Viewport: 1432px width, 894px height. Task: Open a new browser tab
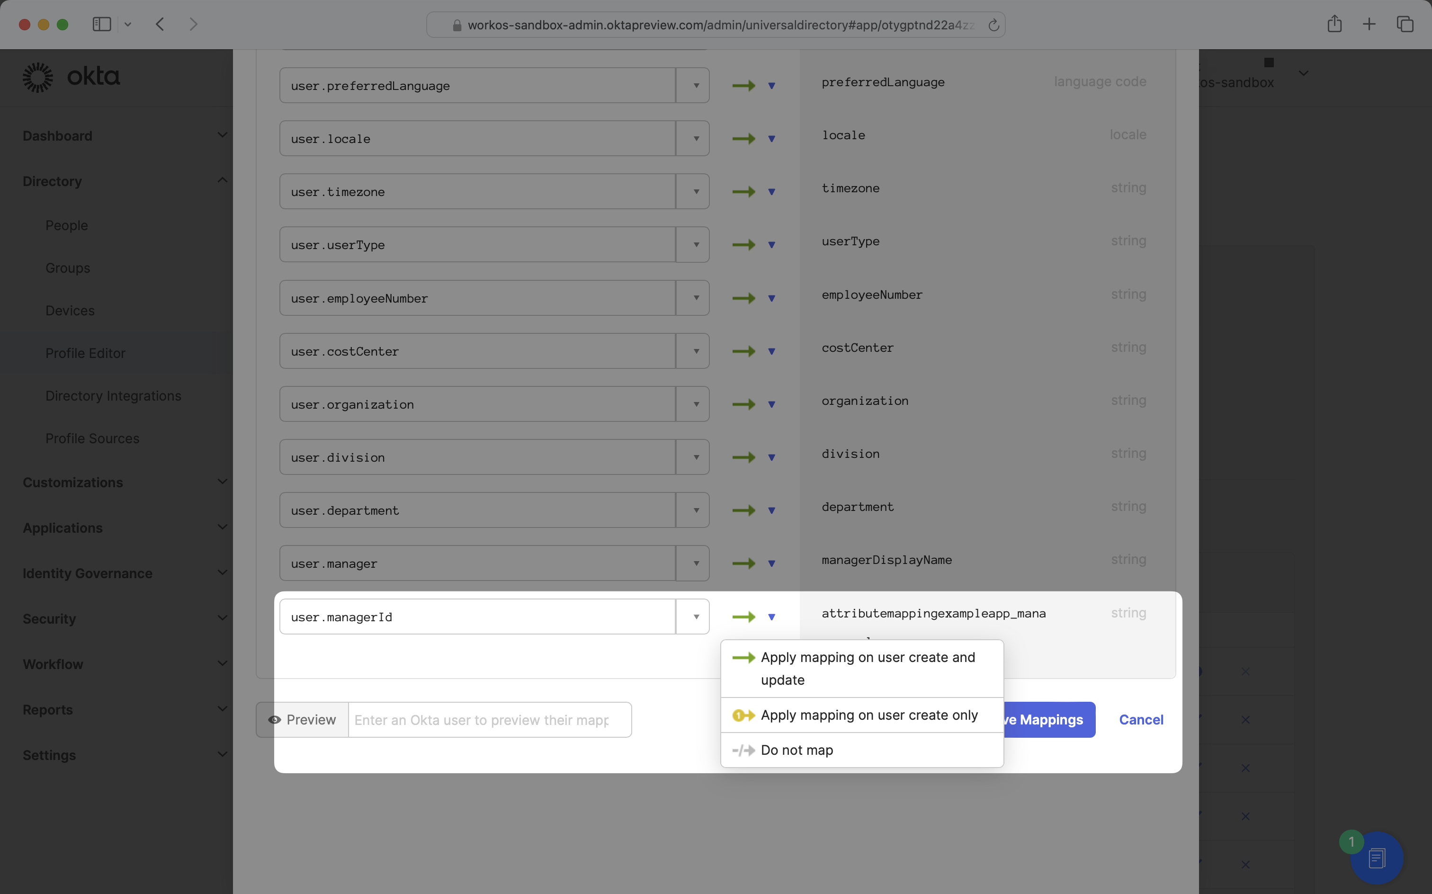[x=1369, y=24]
